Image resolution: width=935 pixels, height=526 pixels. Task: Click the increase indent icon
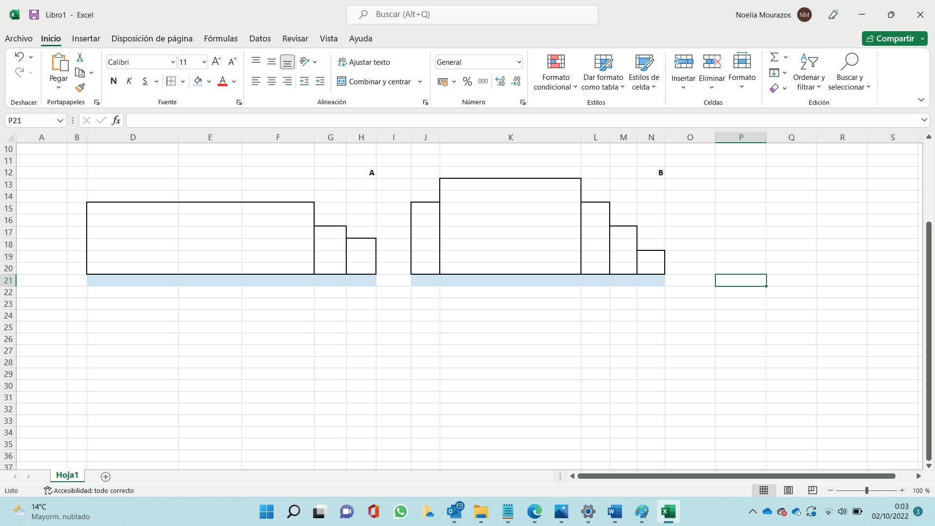coord(319,81)
